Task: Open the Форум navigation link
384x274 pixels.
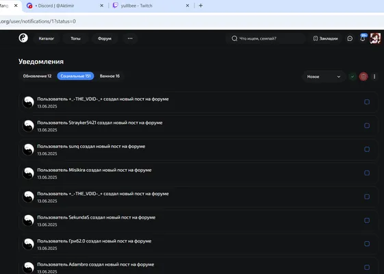Action: point(105,38)
